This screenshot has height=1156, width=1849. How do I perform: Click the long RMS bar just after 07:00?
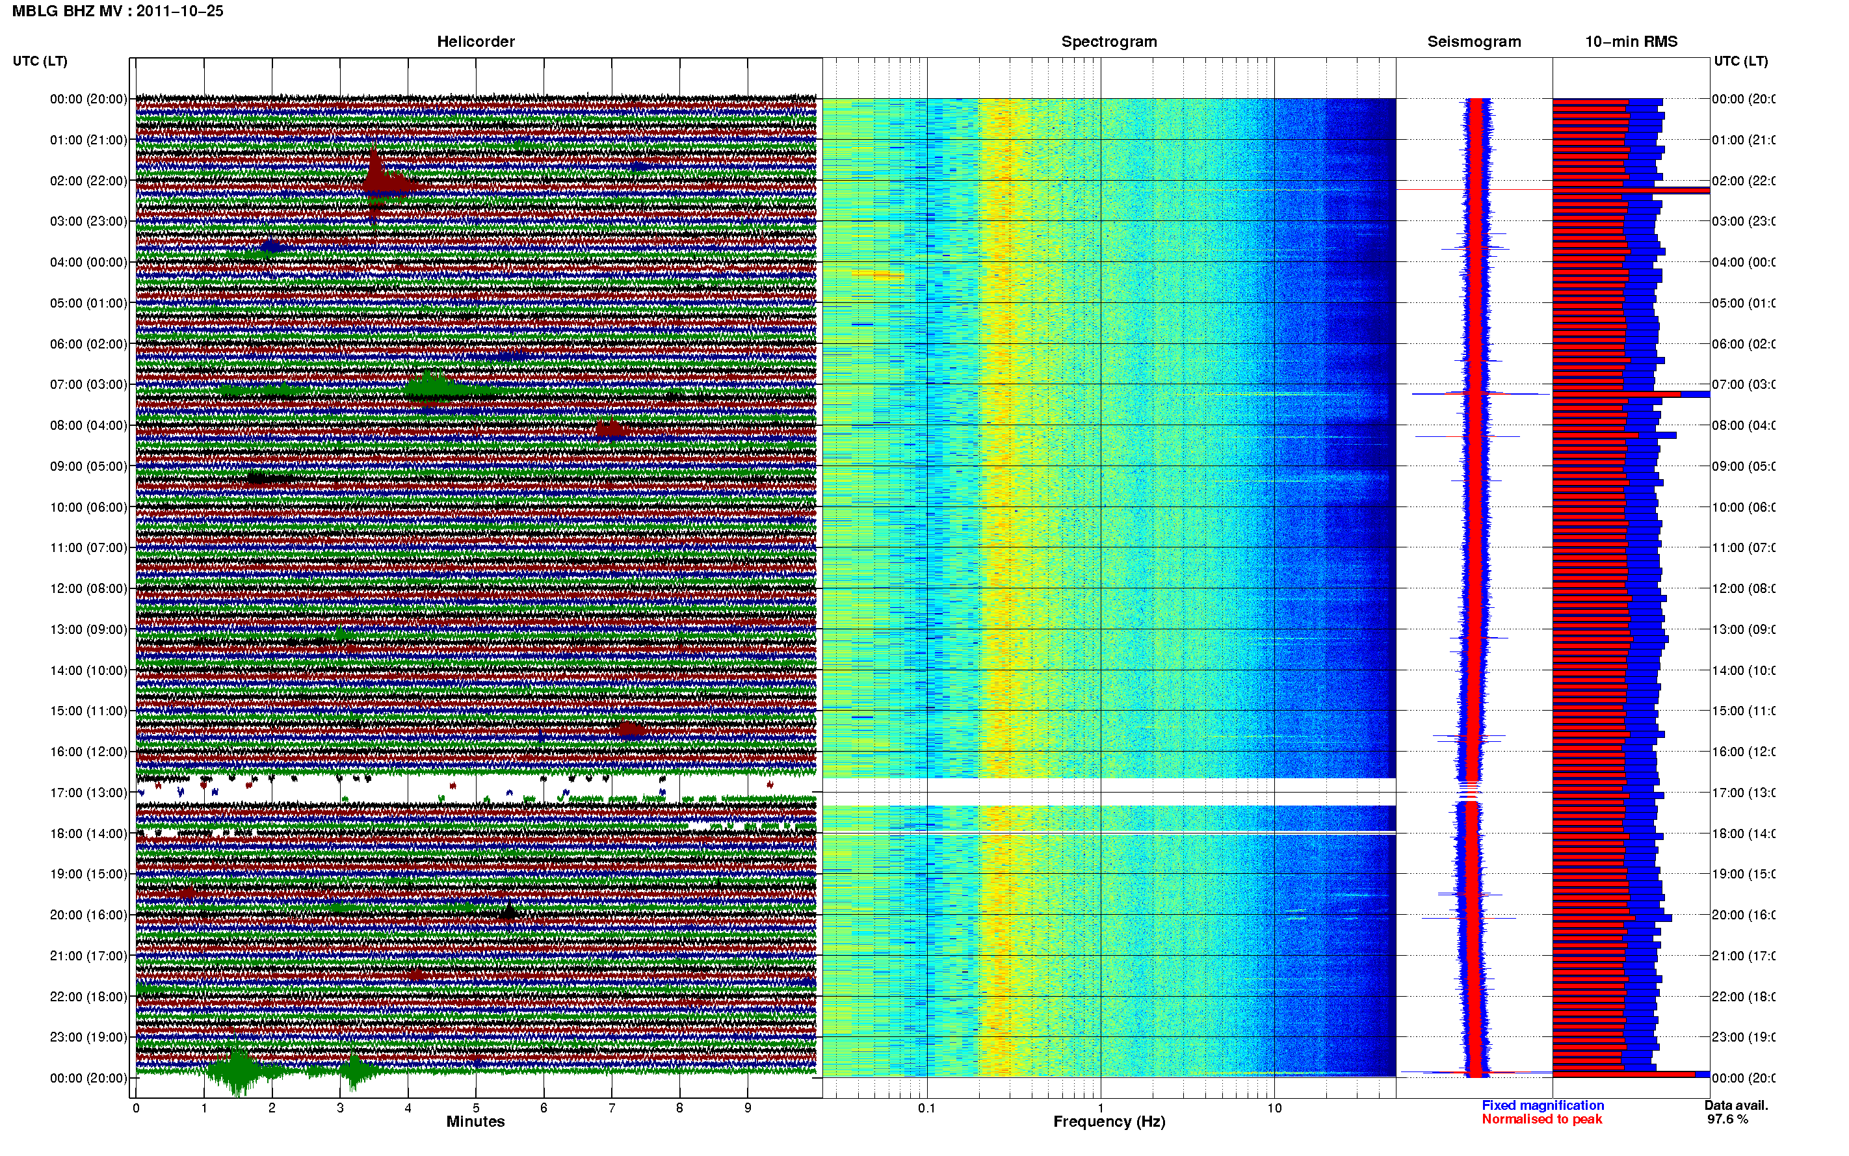coord(1631,395)
